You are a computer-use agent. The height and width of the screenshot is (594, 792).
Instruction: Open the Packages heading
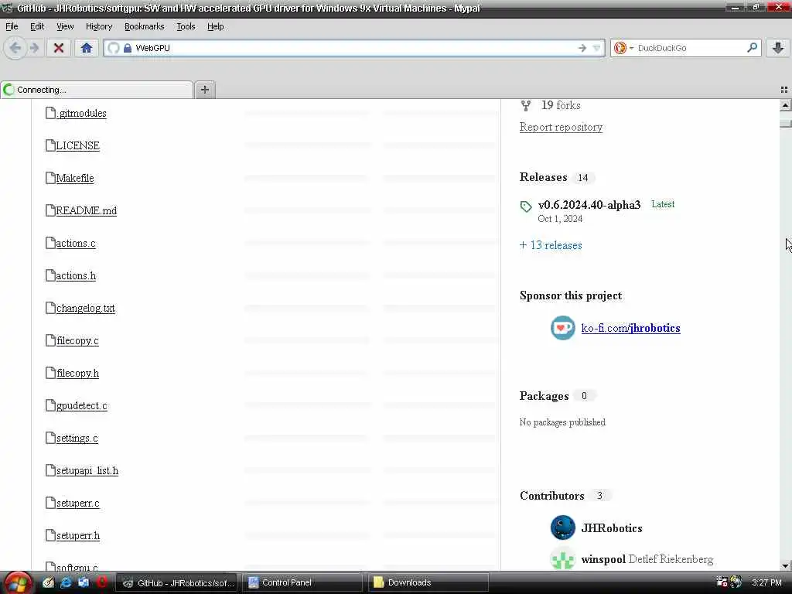click(544, 395)
